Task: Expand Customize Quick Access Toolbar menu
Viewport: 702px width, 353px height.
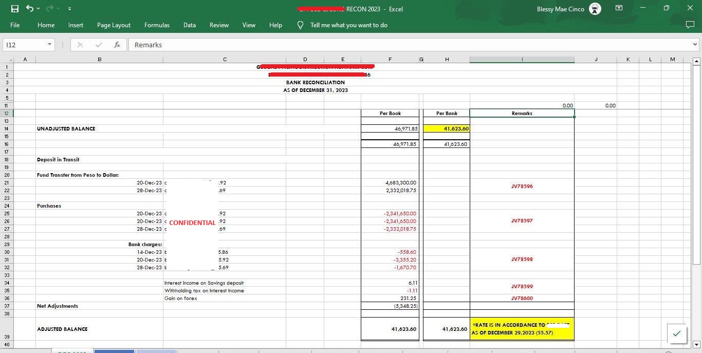Action: pyautogui.click(x=69, y=9)
